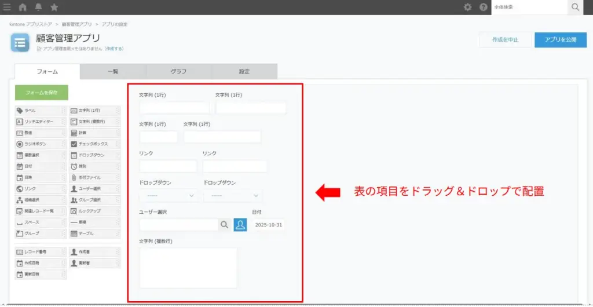This screenshot has height=307, width=593.
Task: Switch to the フォーム tab
Action: [x=47, y=71]
